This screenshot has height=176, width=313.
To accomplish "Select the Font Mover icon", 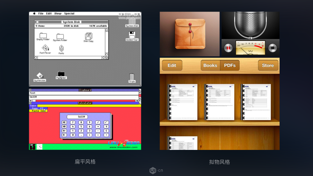I will tap(45, 49).
